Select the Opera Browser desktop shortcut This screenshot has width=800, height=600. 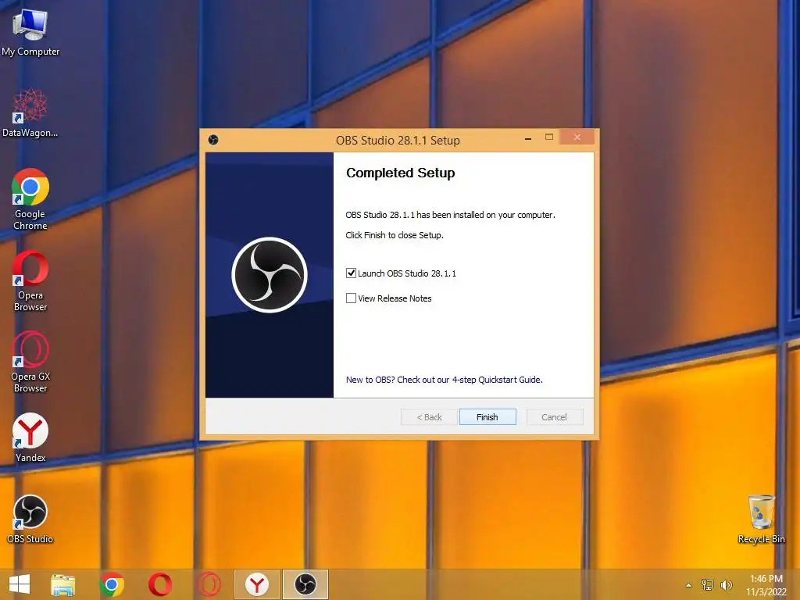(x=30, y=280)
